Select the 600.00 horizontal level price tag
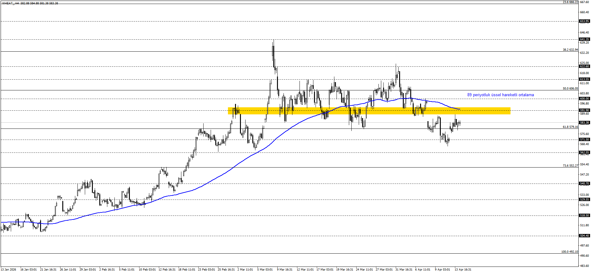 pos(584,99)
